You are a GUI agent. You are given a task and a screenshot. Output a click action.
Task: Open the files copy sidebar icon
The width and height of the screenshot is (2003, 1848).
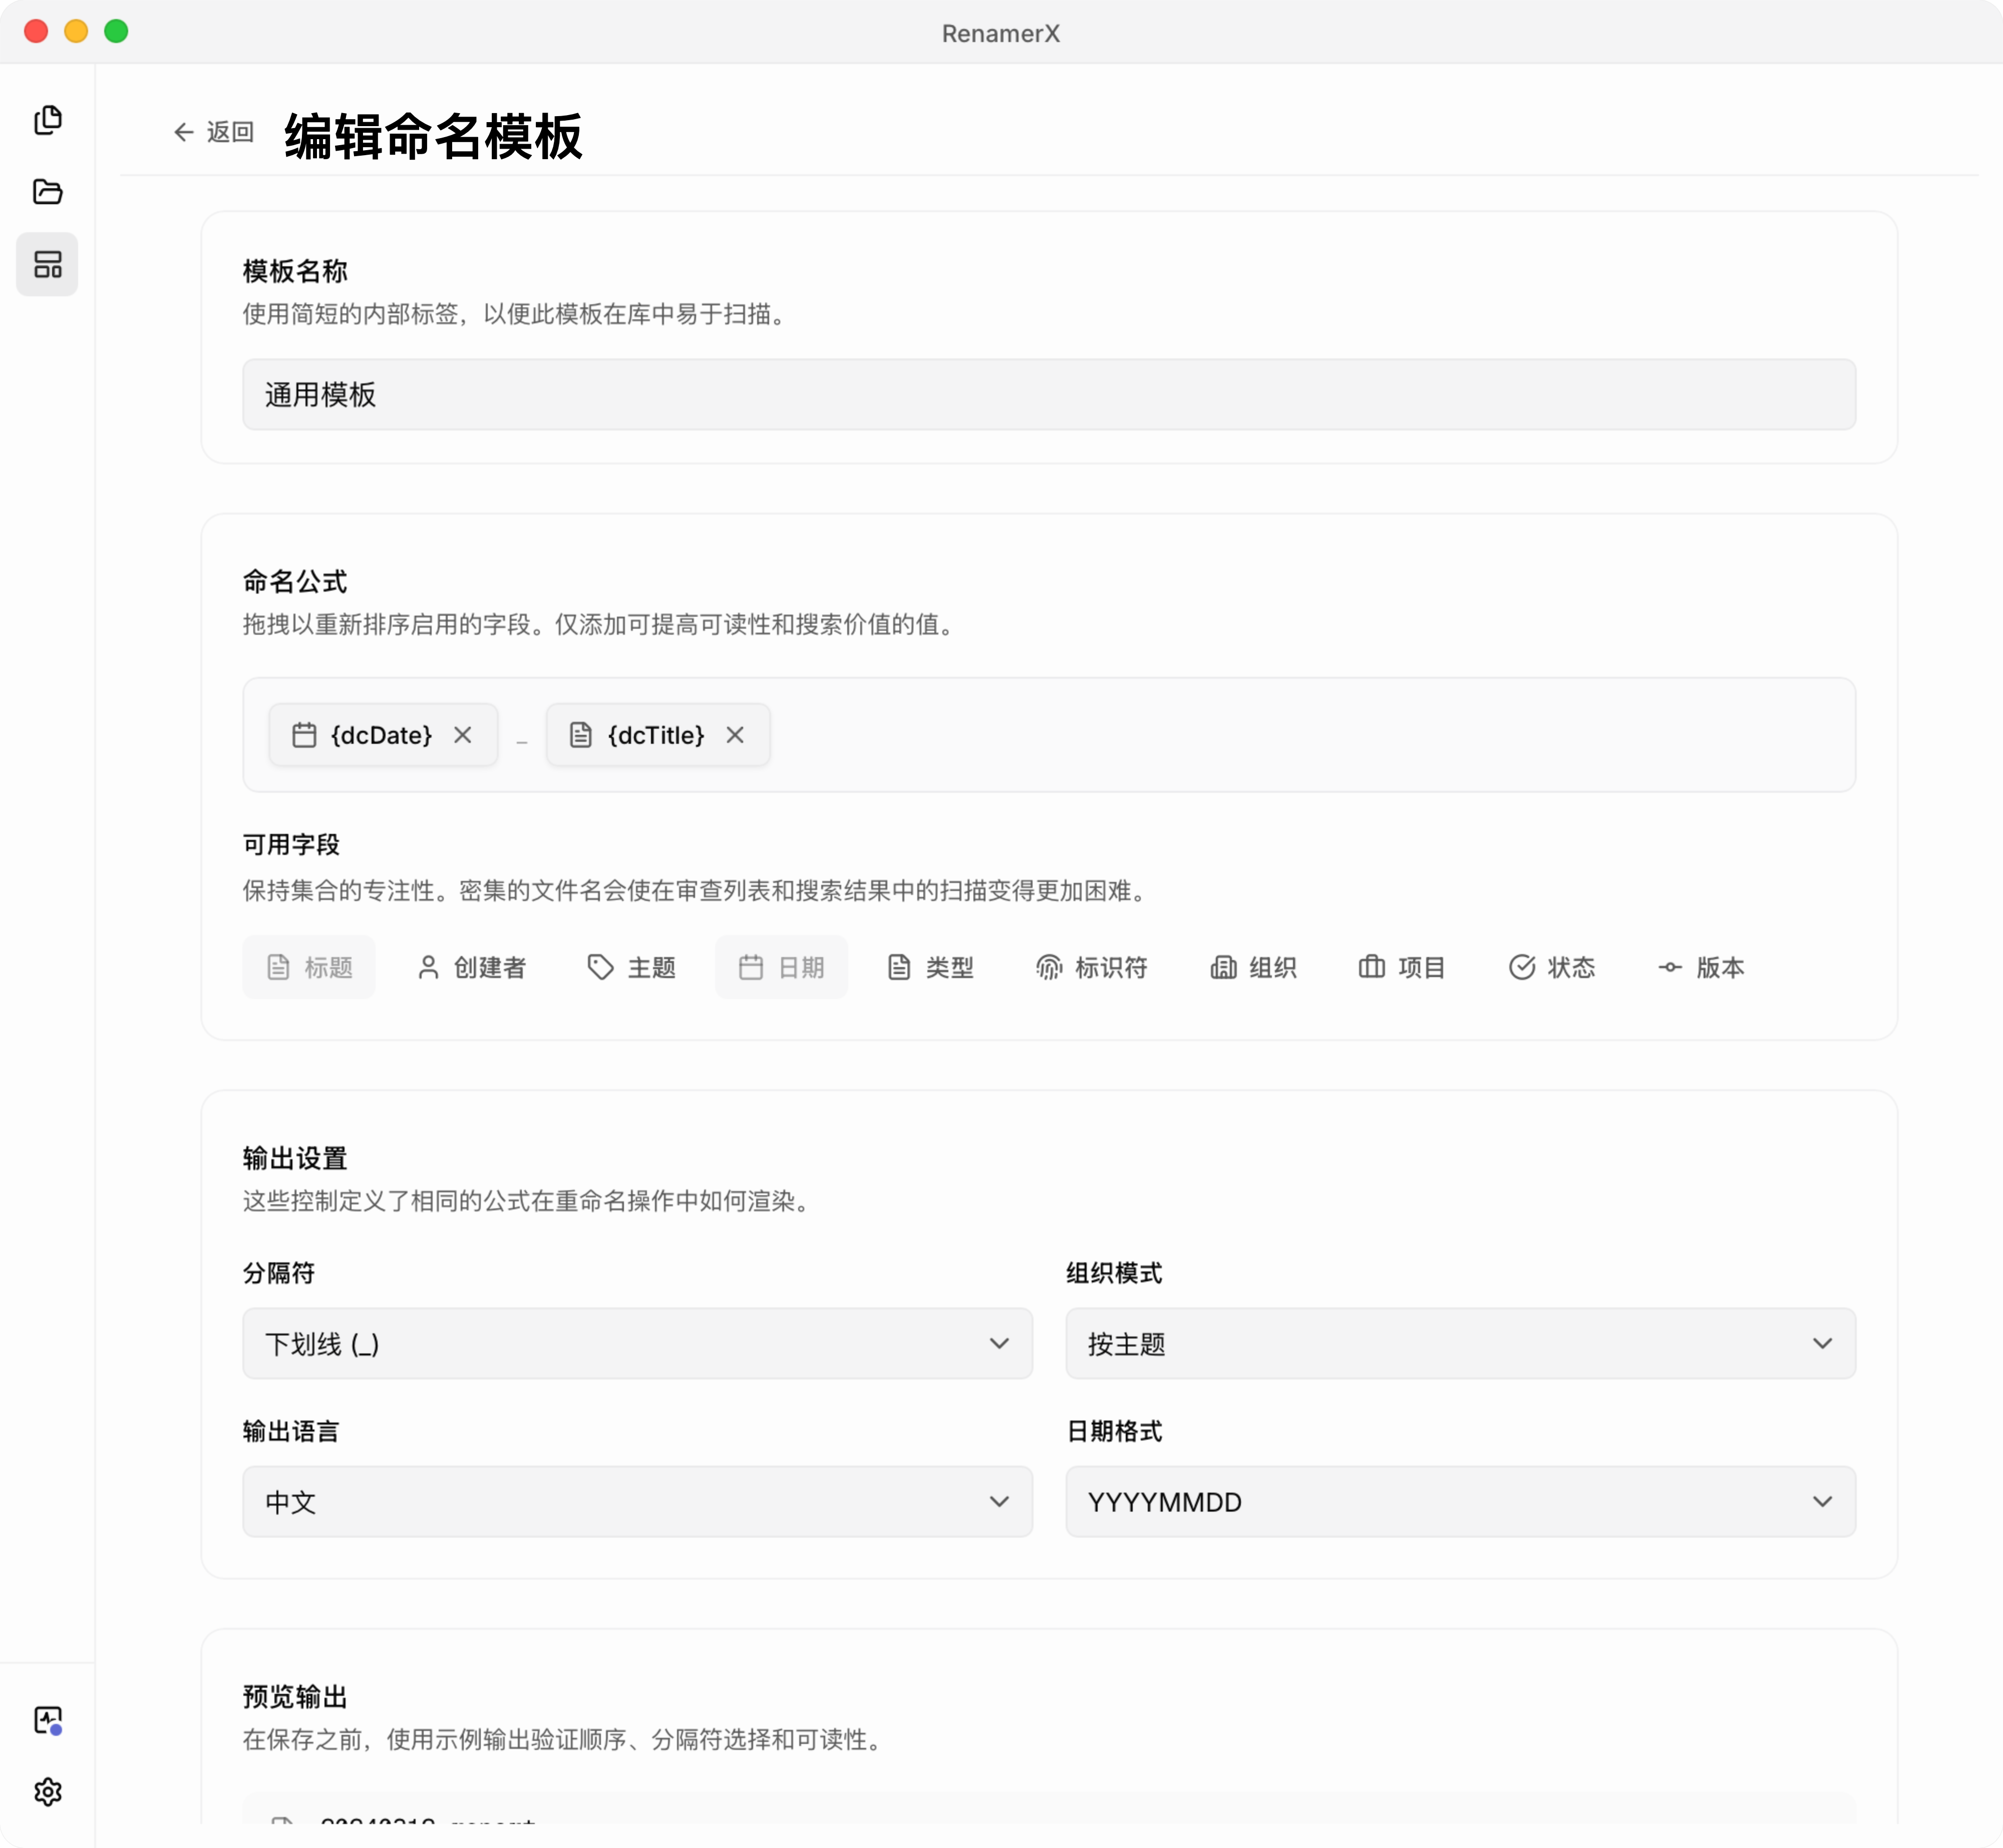pos(47,120)
